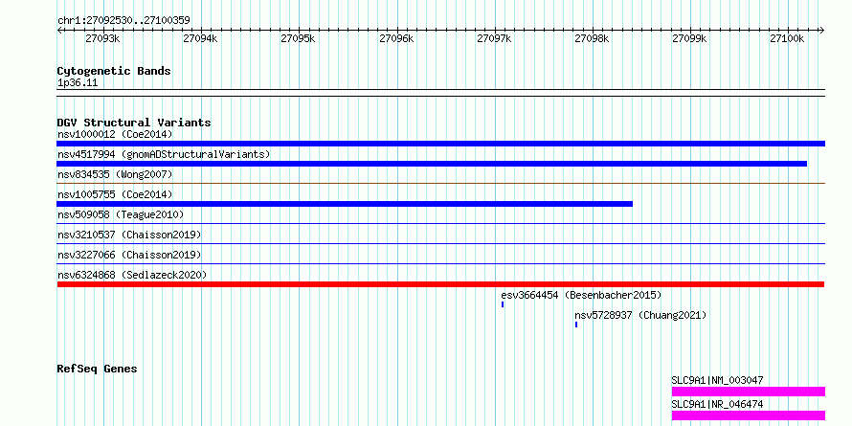The height and width of the screenshot is (426, 852).
Task: Click the nsv4517994 blue variant bar
Action: point(432,164)
